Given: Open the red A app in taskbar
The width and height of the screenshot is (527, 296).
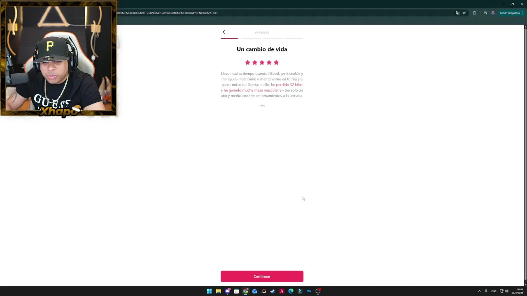Looking at the screenshot, I should (x=282, y=291).
